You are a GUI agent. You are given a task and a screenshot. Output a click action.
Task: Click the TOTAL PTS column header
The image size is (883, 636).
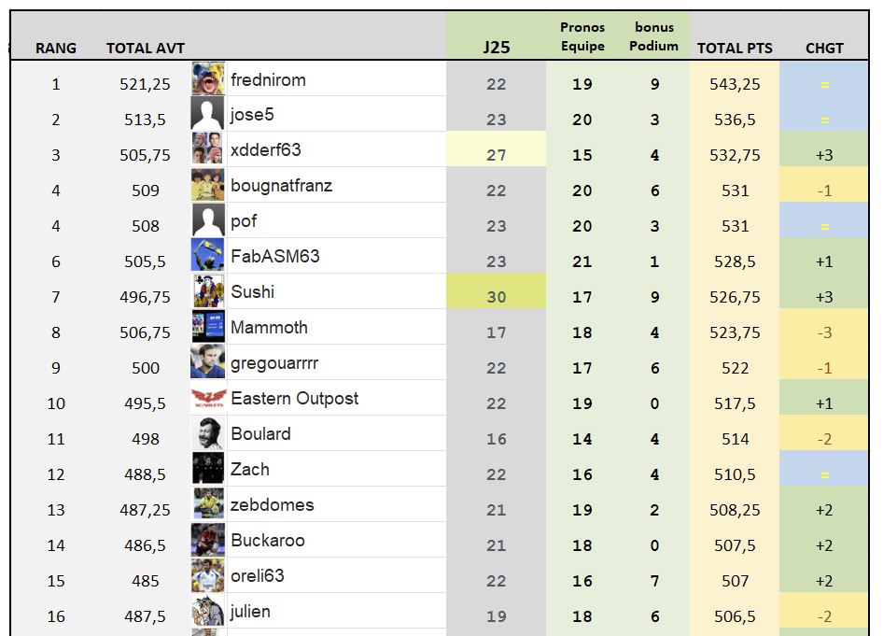coord(735,48)
